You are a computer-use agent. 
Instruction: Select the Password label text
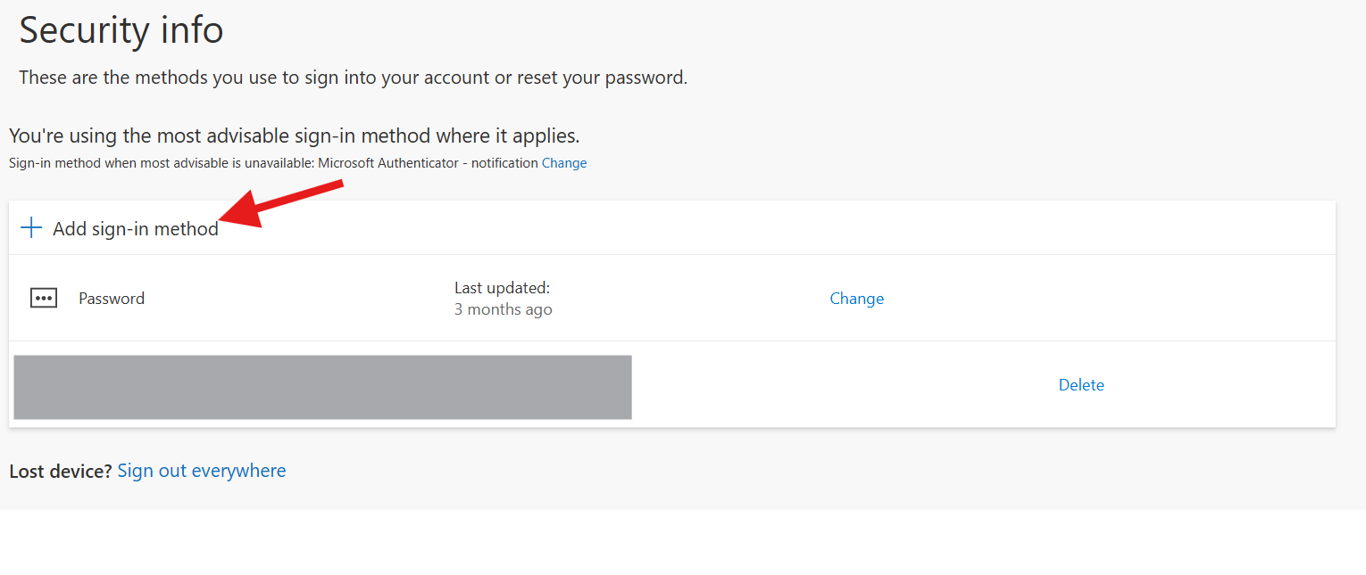point(112,299)
